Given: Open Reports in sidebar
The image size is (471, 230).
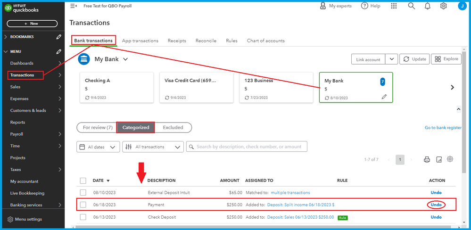Looking at the screenshot, I should point(18,122).
